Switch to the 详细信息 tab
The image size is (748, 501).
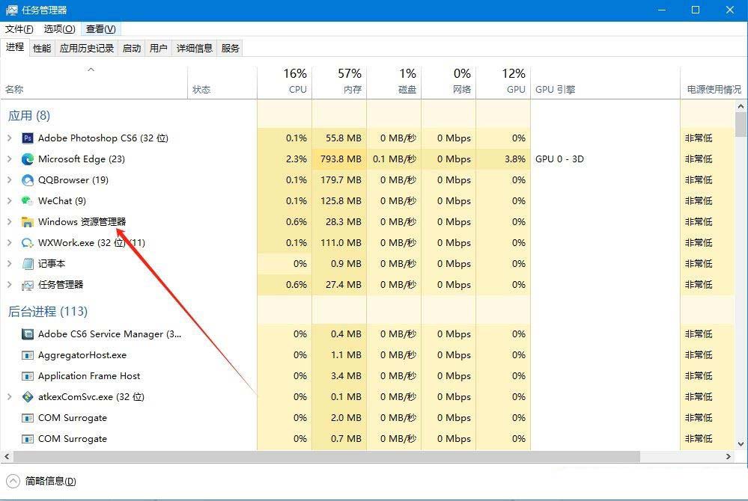tap(195, 49)
